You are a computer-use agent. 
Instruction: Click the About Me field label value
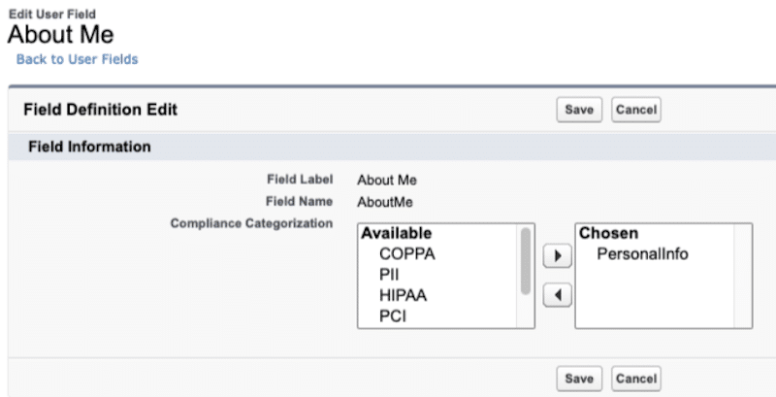click(386, 180)
